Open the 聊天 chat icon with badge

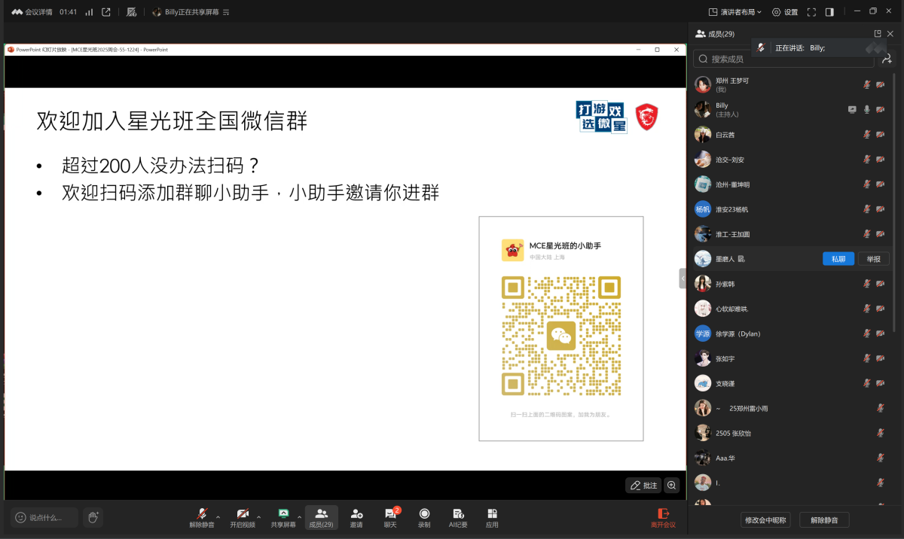(390, 517)
